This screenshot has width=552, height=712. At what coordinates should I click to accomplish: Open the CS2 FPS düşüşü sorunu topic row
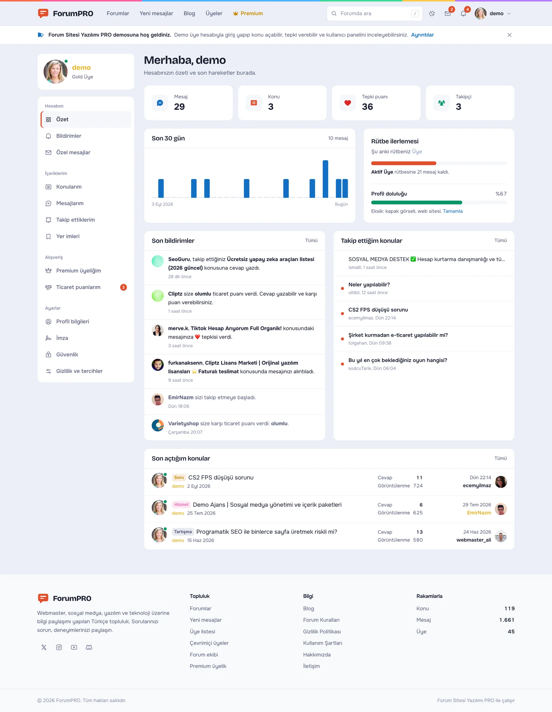(329, 482)
